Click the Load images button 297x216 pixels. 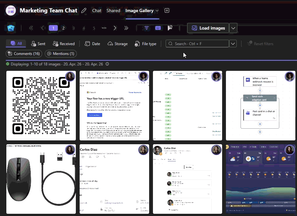(x=208, y=28)
